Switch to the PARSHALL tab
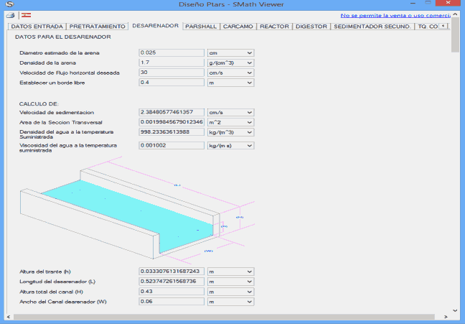This screenshot has height=324, width=465. click(x=200, y=27)
